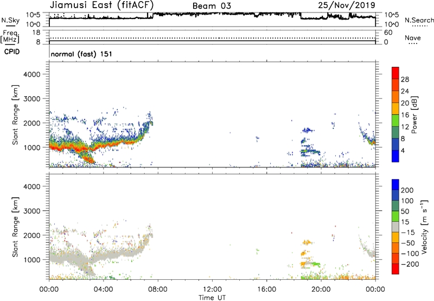Image resolution: width=434 pixels, height=301 pixels.
Task: Click the 'N.Sky' legend label
Action: click(x=10, y=20)
